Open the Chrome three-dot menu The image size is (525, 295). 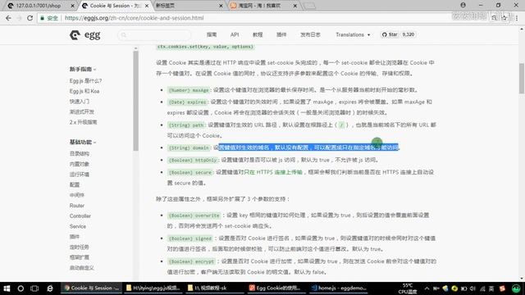pos(517,18)
